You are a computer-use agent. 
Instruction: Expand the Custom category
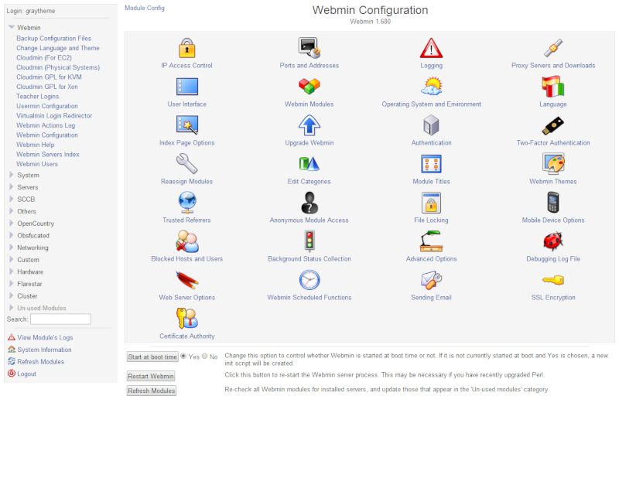point(12,259)
